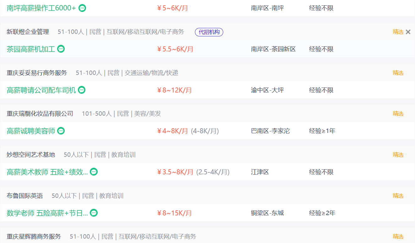This screenshot has height=243, width=415.
Task: Open 数学老师 五险高薪+节日 job link
Action: pyautogui.click(x=47, y=213)
